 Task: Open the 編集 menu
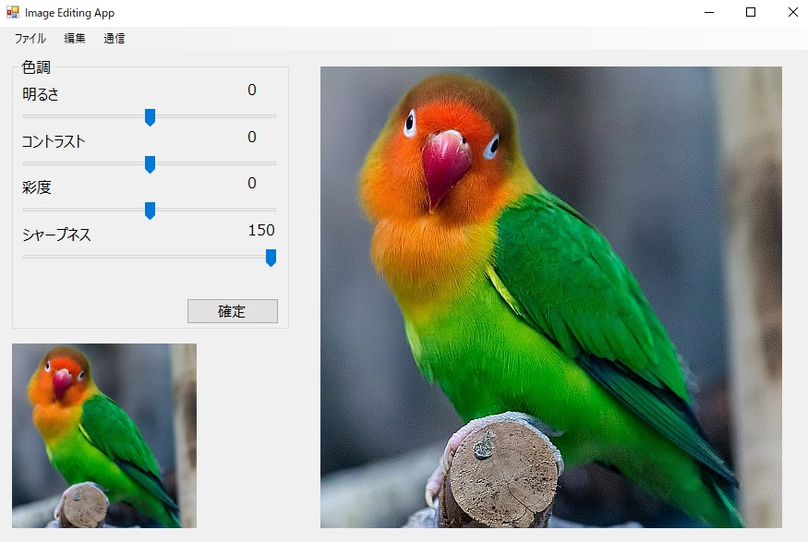tap(75, 39)
